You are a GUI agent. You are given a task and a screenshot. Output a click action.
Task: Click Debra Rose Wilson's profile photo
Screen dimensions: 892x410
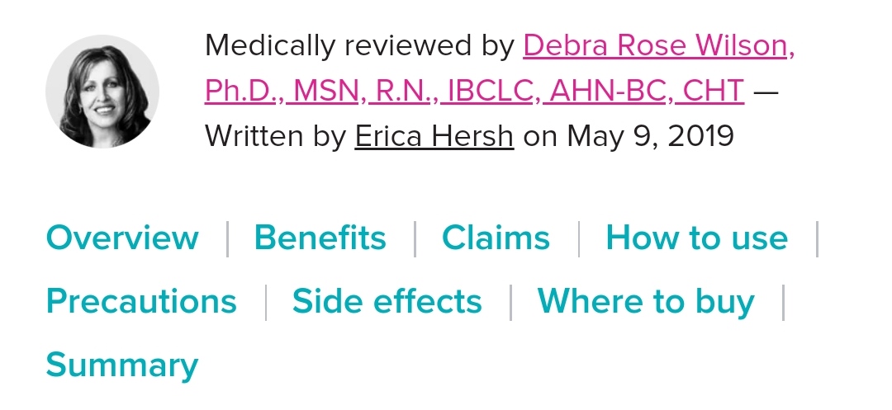tap(102, 92)
